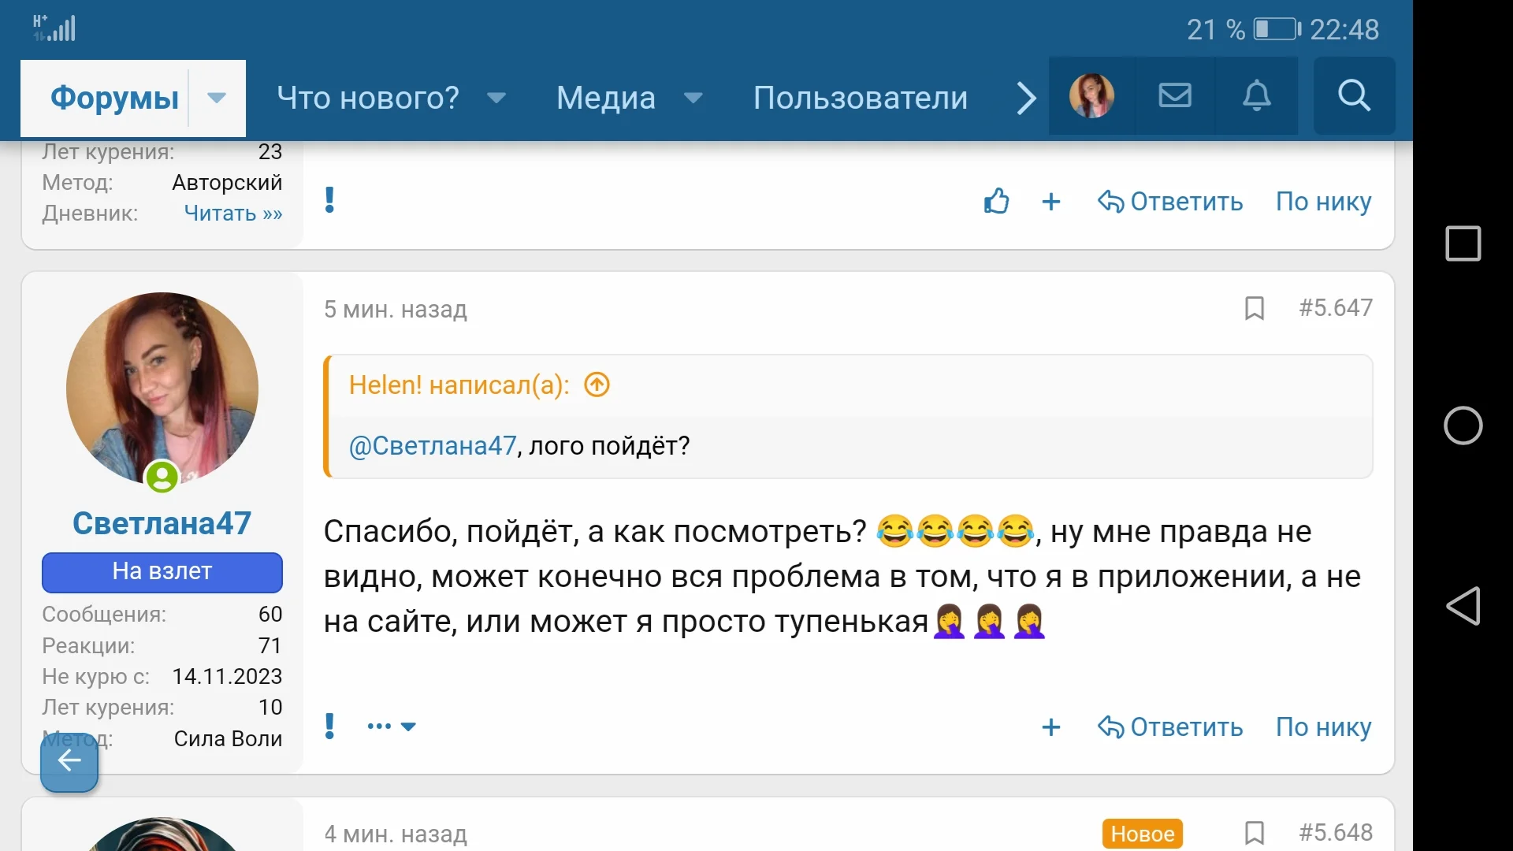Open the search magnifier icon
This screenshot has width=1513, height=851.
[x=1354, y=96]
